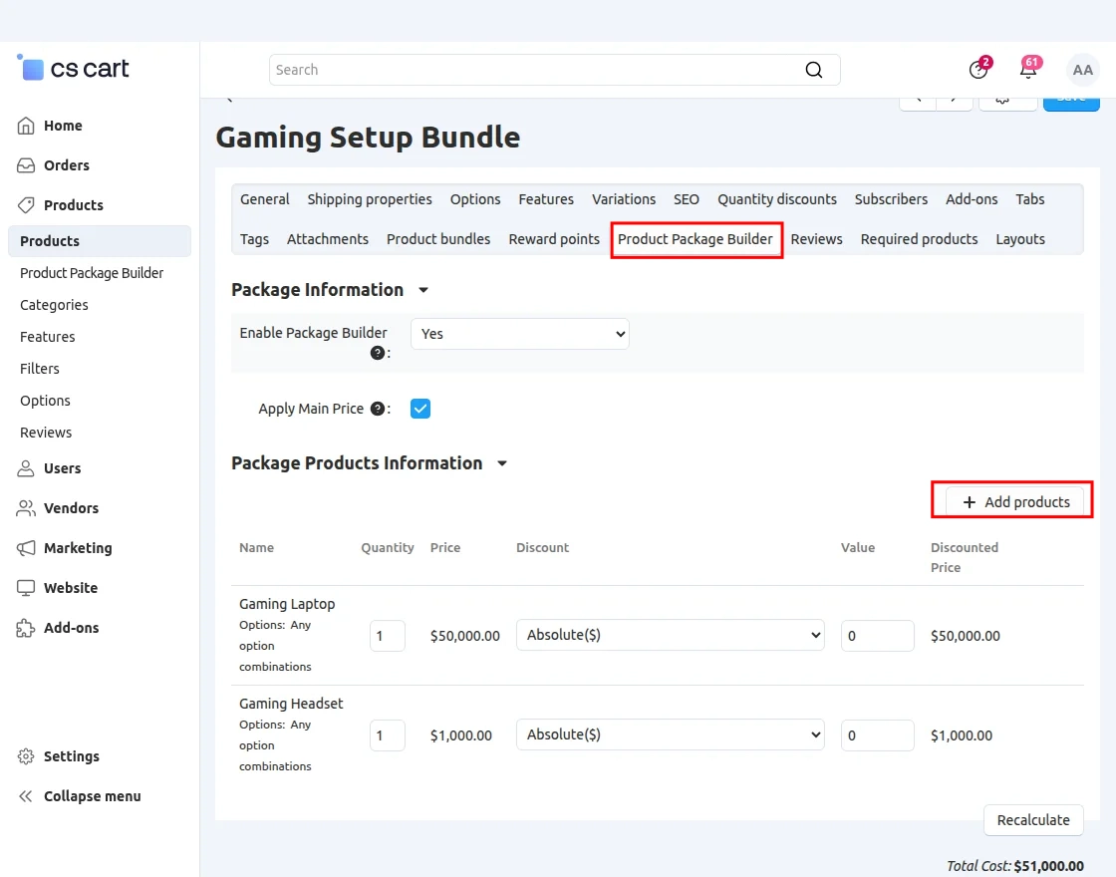Click help tooltip icon beside Apply Main Price
Image resolution: width=1116 pixels, height=877 pixels.
pyautogui.click(x=378, y=409)
